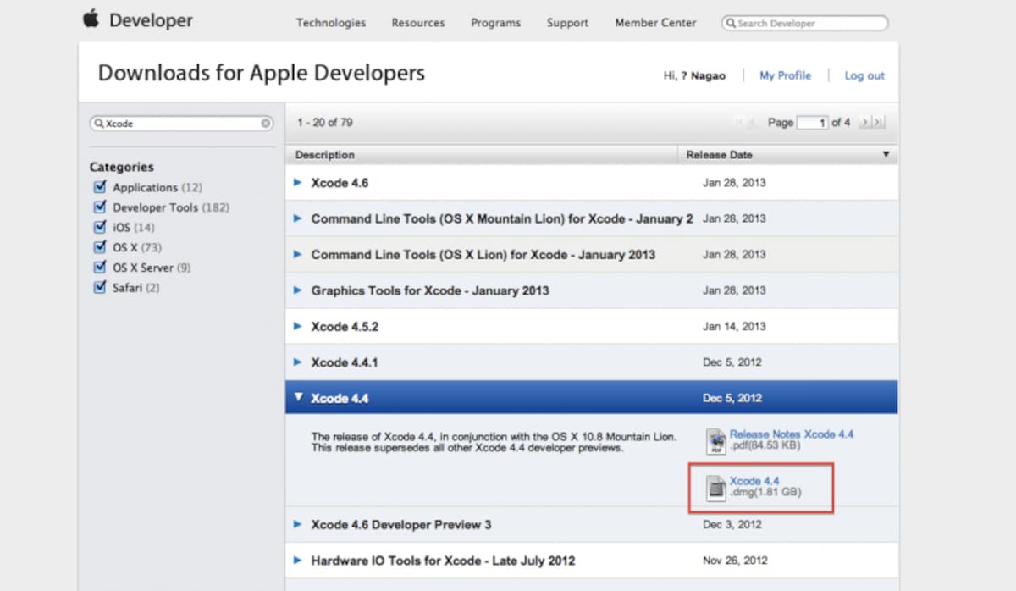
Task: Expand the Xcode 4.6 row
Action: tap(297, 182)
